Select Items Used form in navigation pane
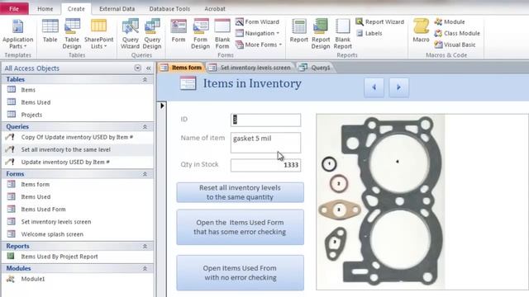Viewport: 529px width, 297px height. pyautogui.click(x=78, y=197)
